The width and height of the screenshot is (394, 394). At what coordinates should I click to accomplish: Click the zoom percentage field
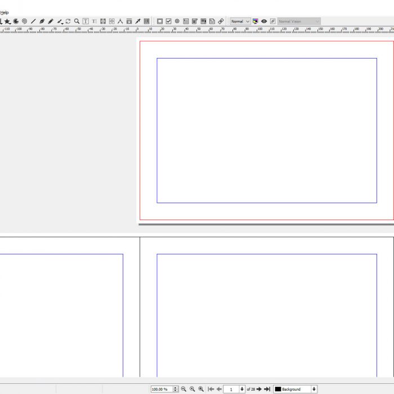161,389
